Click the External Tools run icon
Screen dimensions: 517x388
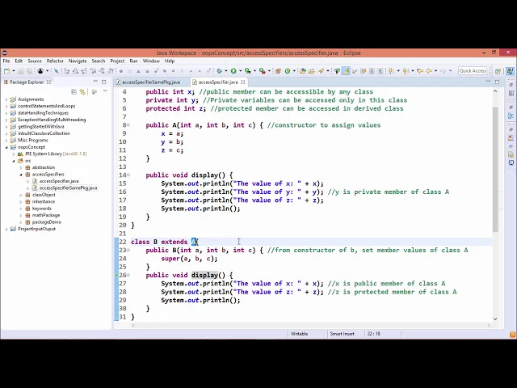[x=262, y=71]
